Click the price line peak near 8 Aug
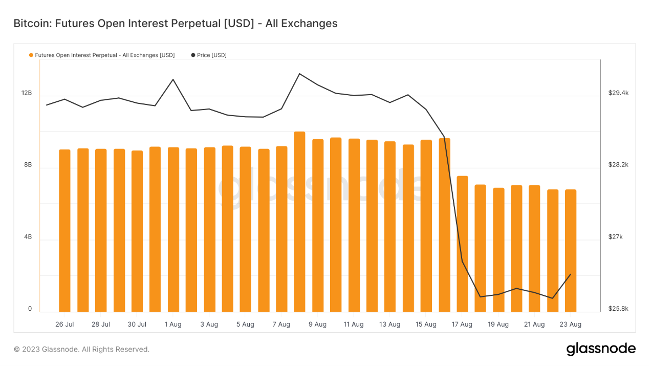Screen dimensions: 652x366 (x=299, y=74)
